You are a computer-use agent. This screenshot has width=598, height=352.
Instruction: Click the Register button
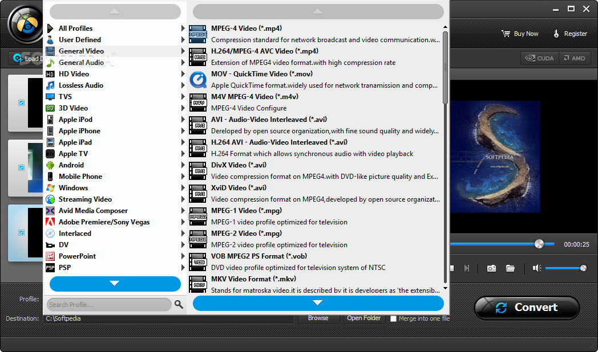pos(570,34)
